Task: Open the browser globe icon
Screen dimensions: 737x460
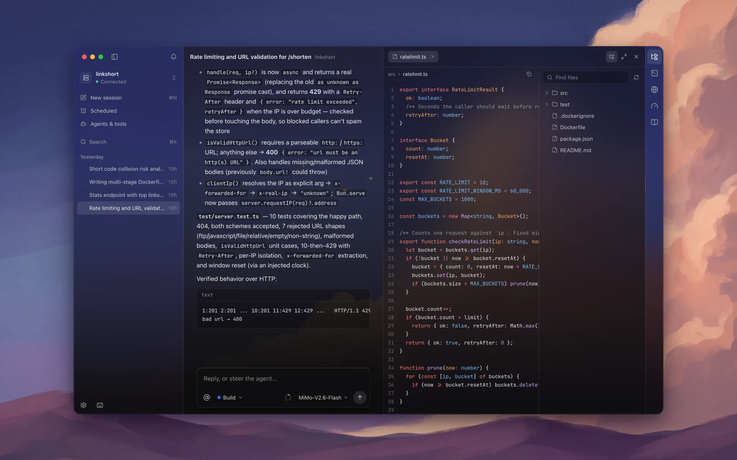Action: 655,90
